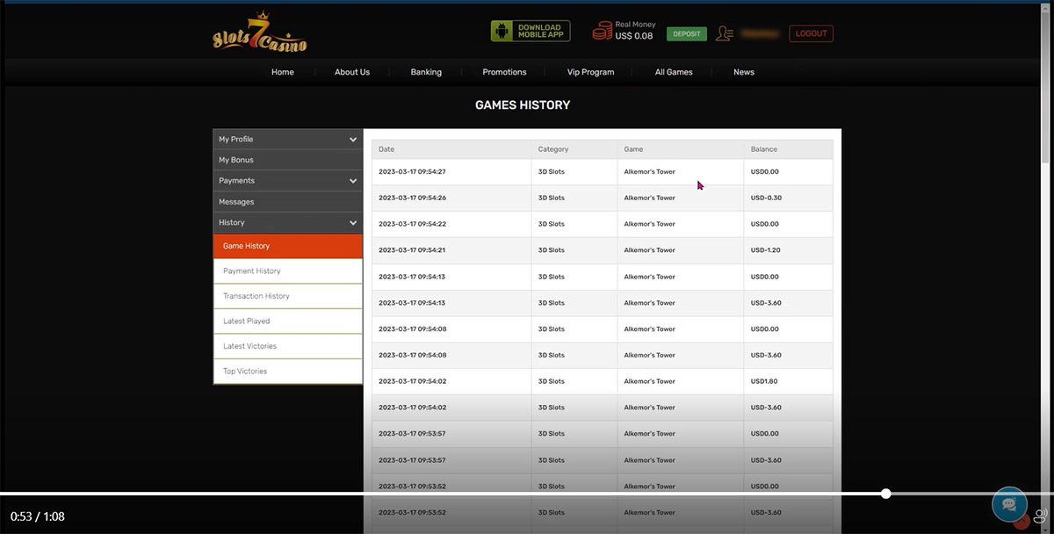Open My Bonus in sidebar
The height and width of the screenshot is (534, 1054).
[287, 160]
